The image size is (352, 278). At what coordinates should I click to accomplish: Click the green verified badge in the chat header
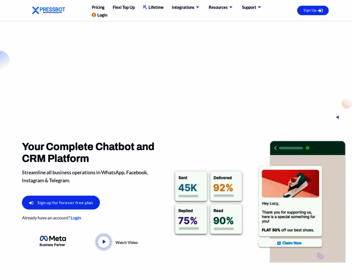point(308,148)
